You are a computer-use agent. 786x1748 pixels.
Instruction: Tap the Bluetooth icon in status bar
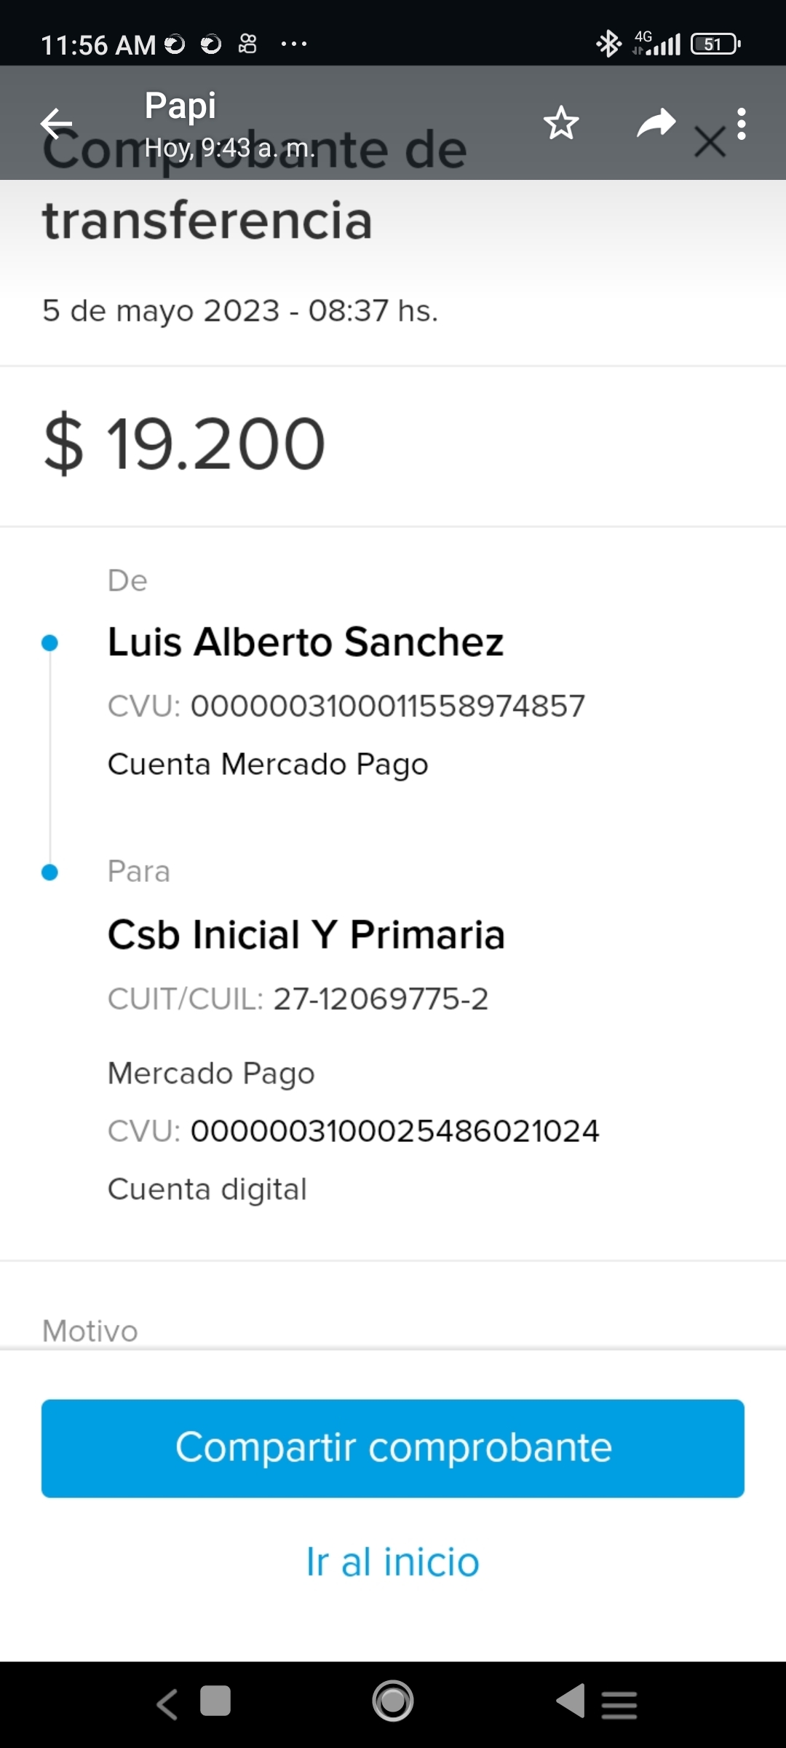click(x=608, y=44)
